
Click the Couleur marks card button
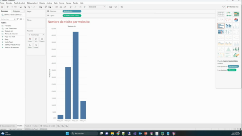click(x=29, y=40)
